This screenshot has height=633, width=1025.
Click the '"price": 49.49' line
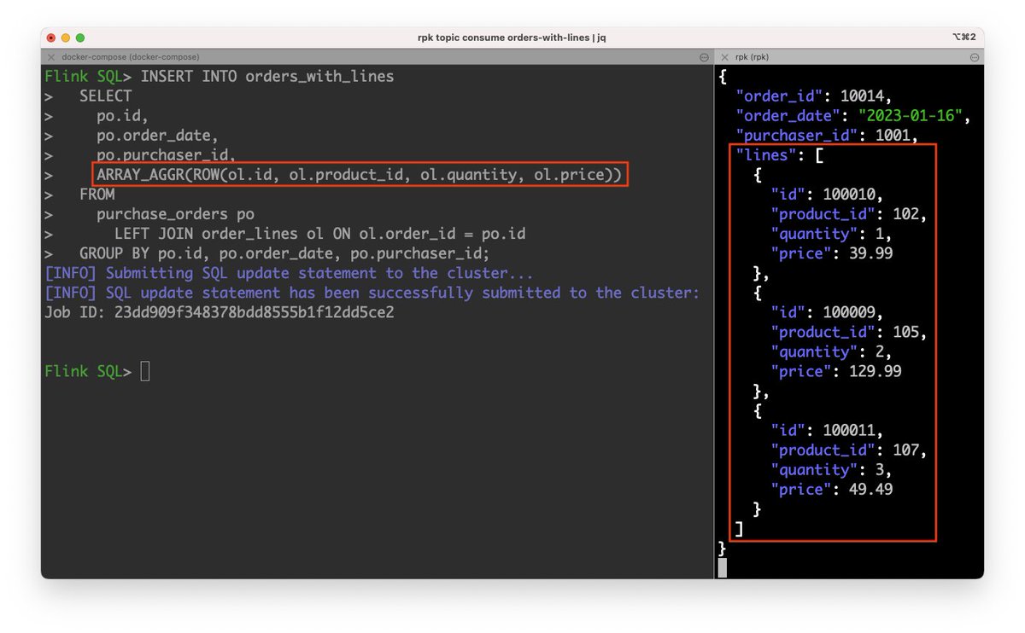click(x=831, y=489)
